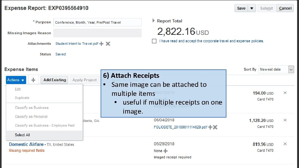This screenshot has width=299, height=168.
Task: Select Classify as Business - Employee Paid
Action: [45, 125]
